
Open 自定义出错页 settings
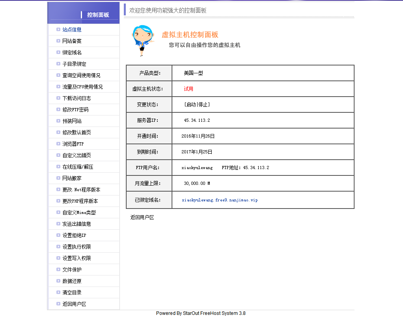(76, 155)
